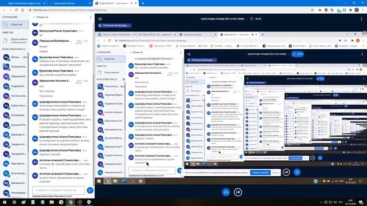This screenshot has height=206, width=367.
Task: Click the red ad-blocker extension icon
Action: coord(326,10)
